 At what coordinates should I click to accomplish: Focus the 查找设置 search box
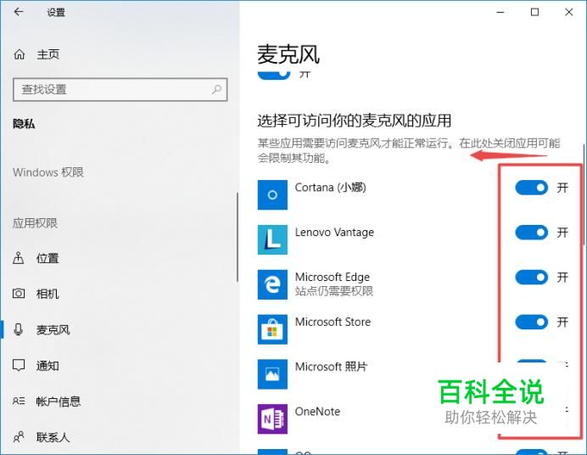pyautogui.click(x=120, y=89)
